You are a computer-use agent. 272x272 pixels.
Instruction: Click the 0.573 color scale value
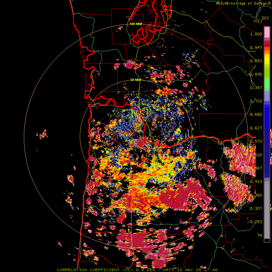point(256,141)
